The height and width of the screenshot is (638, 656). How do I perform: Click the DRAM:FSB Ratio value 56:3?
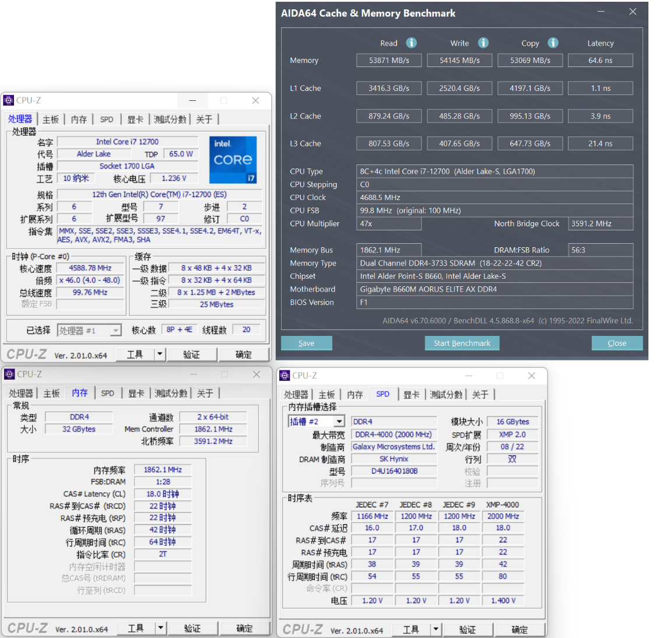point(601,250)
